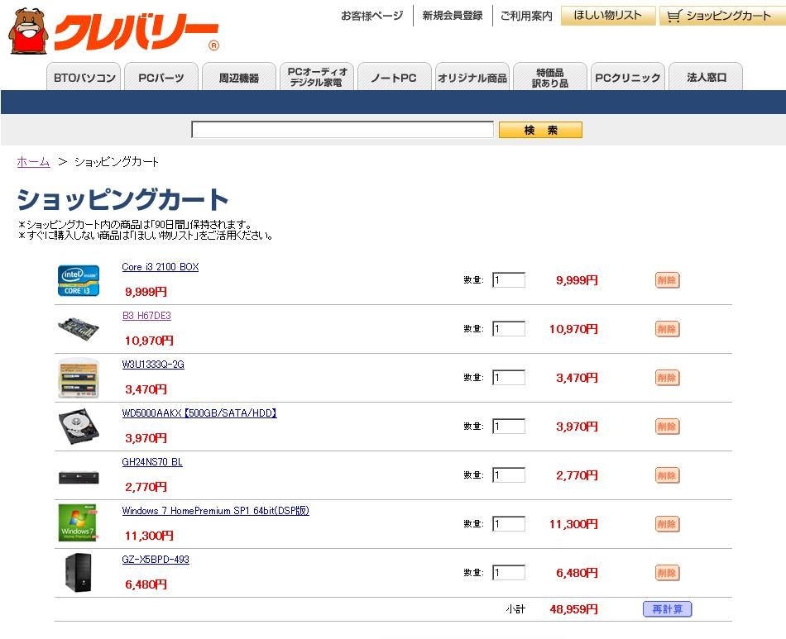The width and height of the screenshot is (786, 639).
Task: Click the 再計算 recalculate button
Action: click(667, 608)
